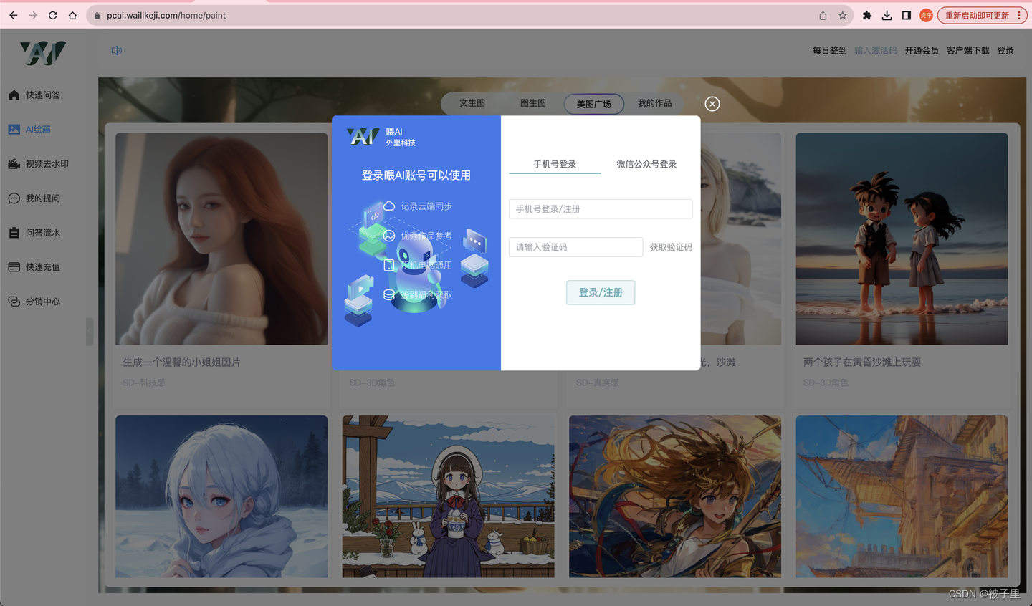The image size is (1032, 606).
Task: Click the browser address bar URL
Action: (x=166, y=15)
